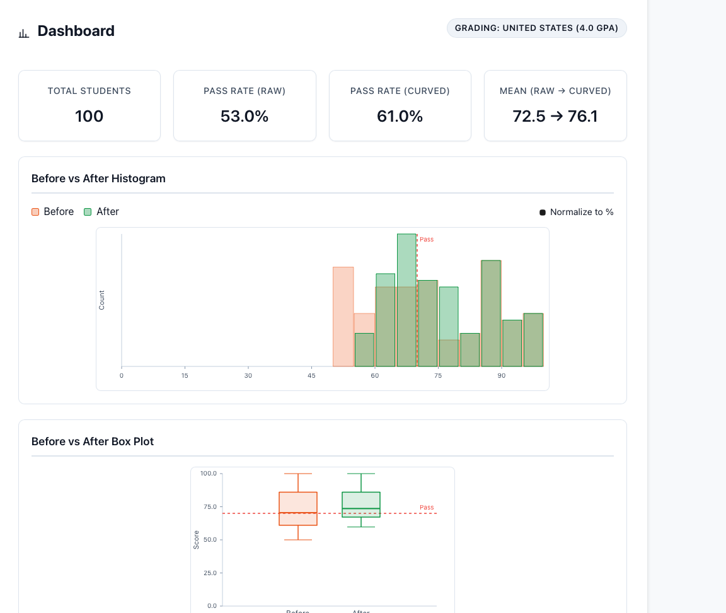Click the Pass label on the histogram
Image resolution: width=726 pixels, height=613 pixels.
(x=427, y=239)
